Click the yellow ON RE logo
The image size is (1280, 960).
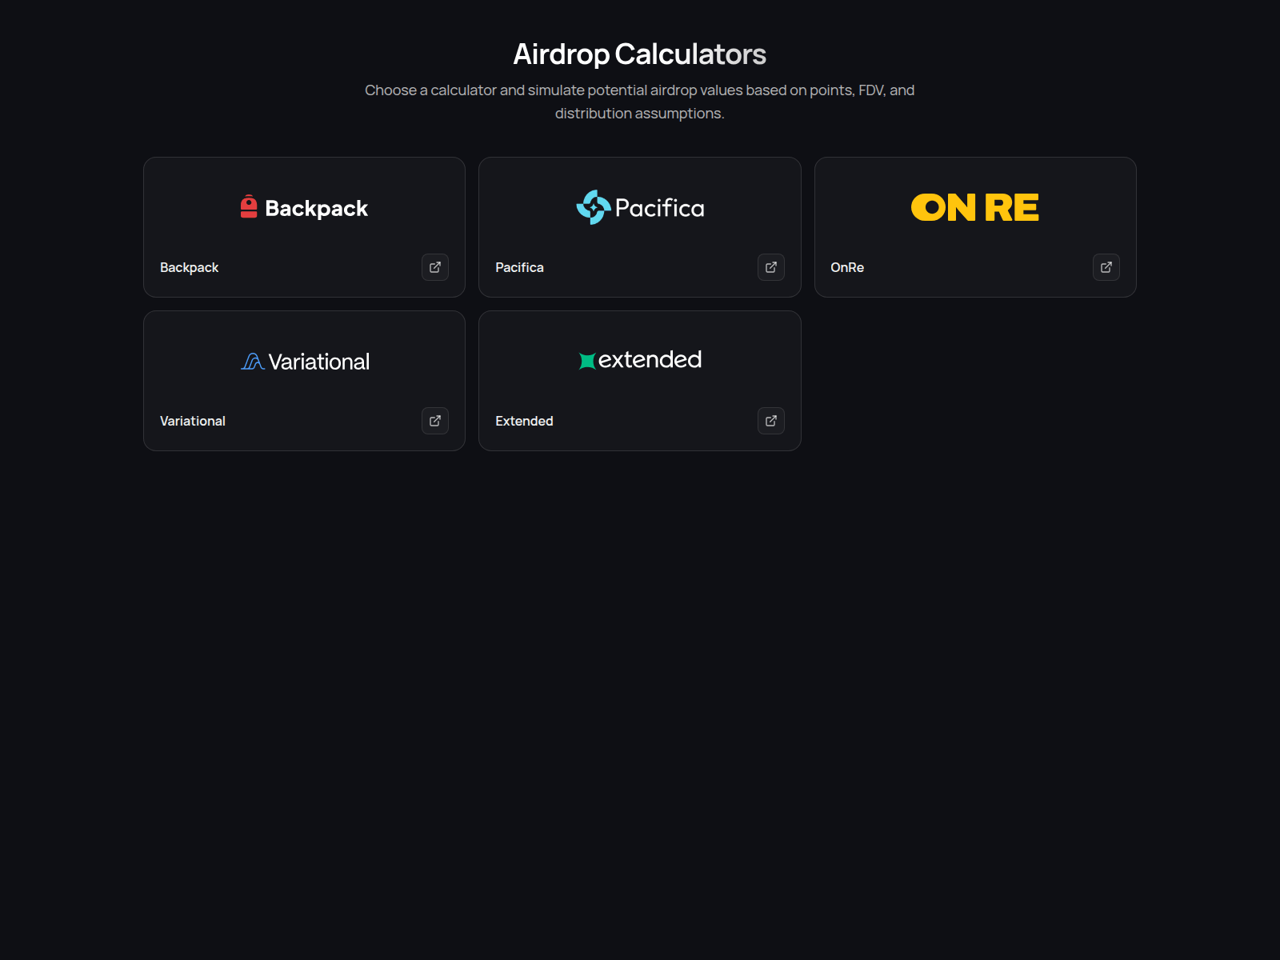974,206
